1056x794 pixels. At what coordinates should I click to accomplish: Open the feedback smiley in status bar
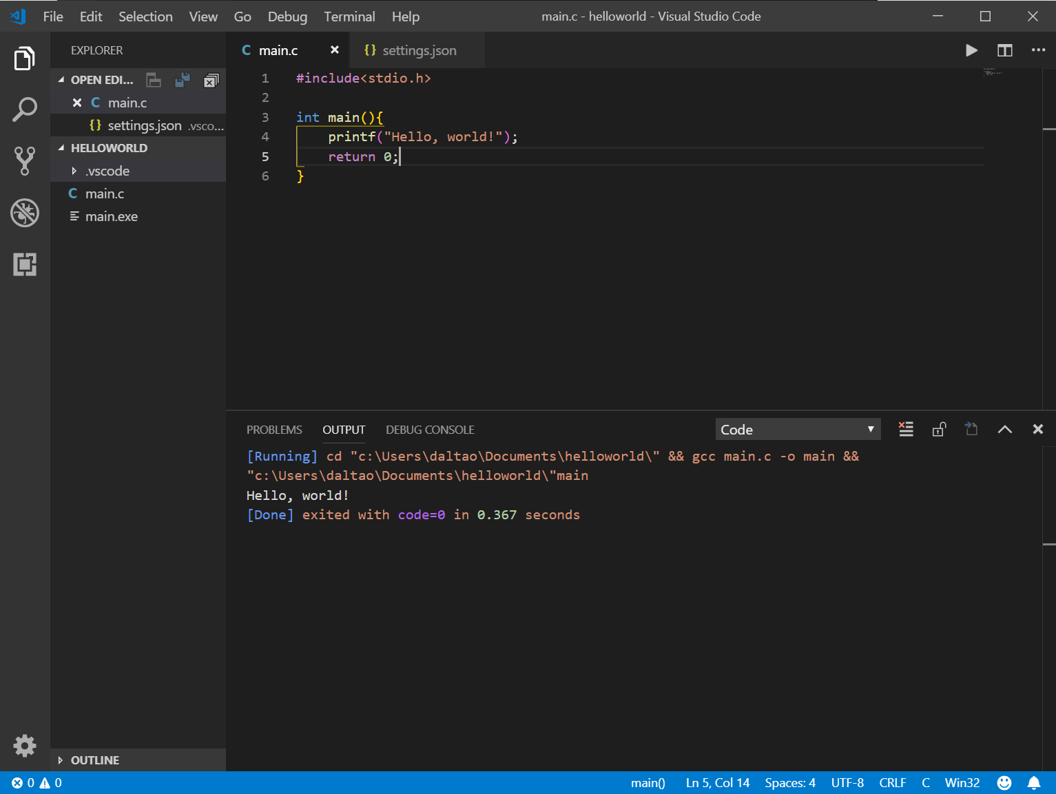click(1004, 783)
